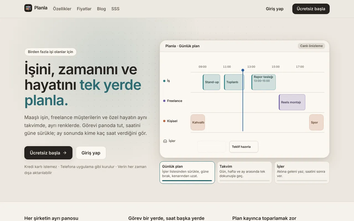Click Giriş yap in the header
The height and width of the screenshot is (221, 354).
tap(275, 9)
